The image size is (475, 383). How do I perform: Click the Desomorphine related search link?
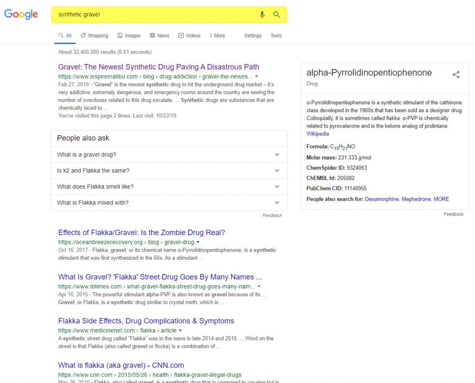(382, 199)
